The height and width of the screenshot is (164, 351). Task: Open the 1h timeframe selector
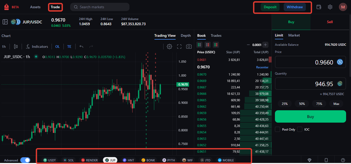point(4,46)
